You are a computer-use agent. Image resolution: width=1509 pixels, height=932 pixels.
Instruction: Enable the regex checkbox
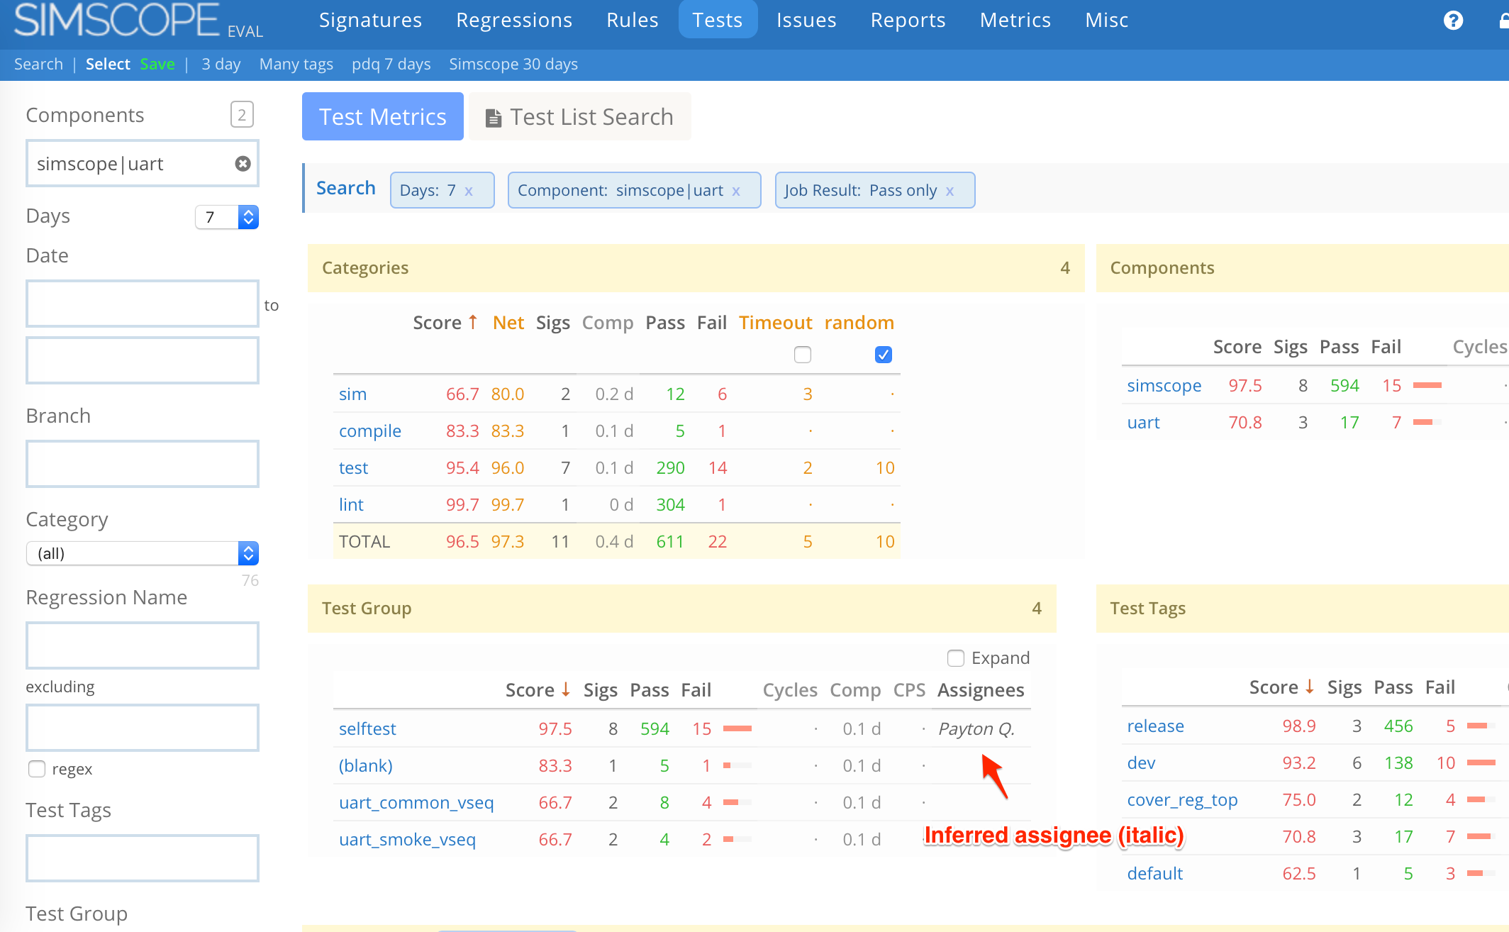37,769
